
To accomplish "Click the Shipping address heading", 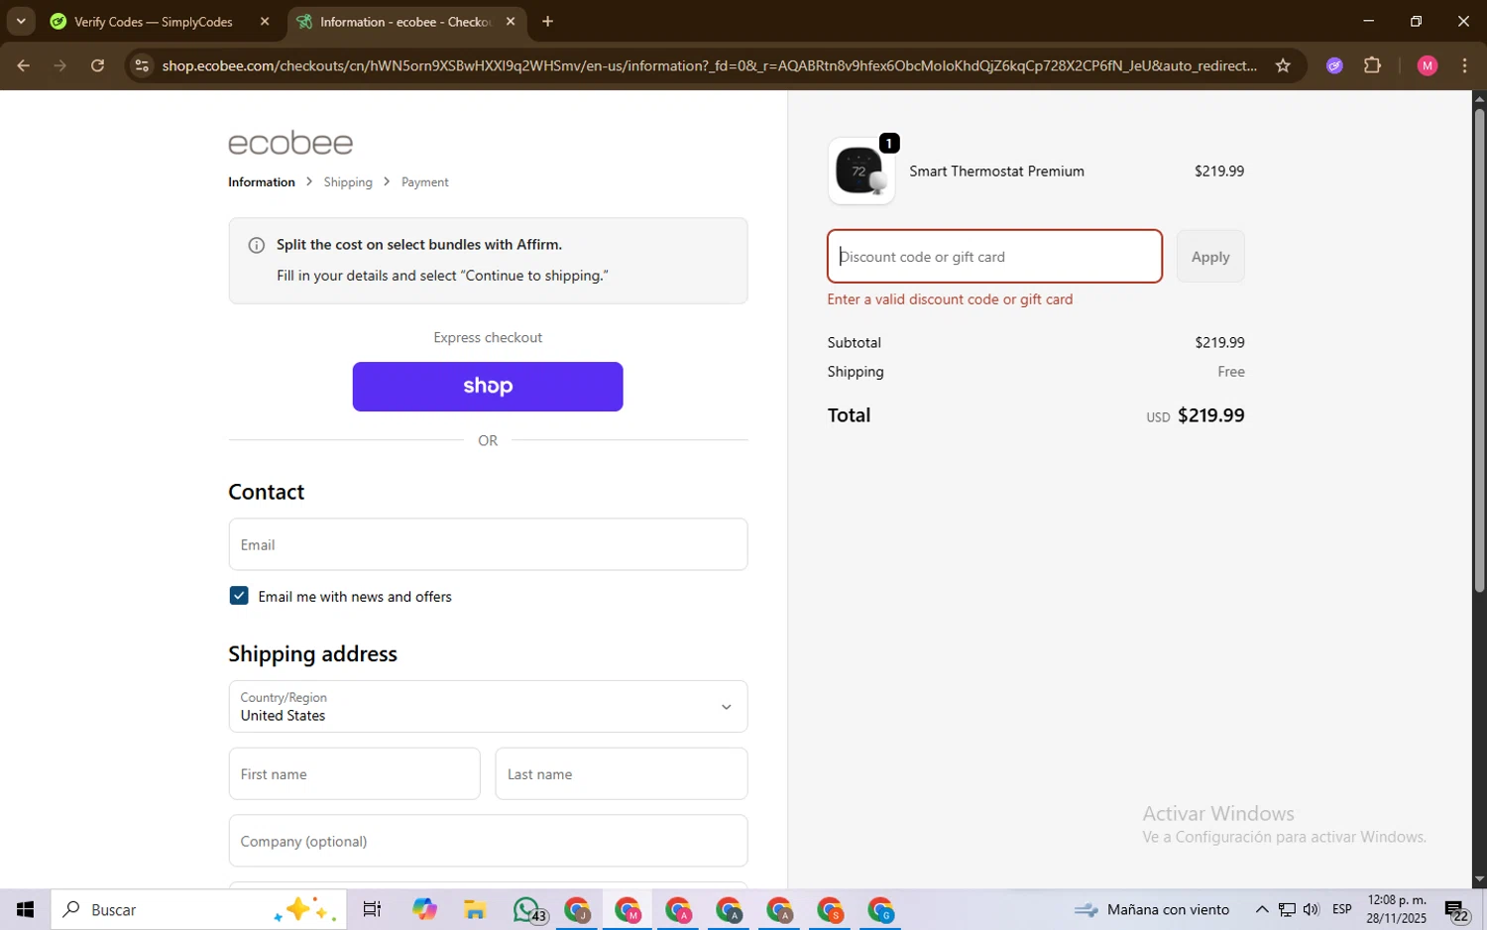I will (312, 654).
